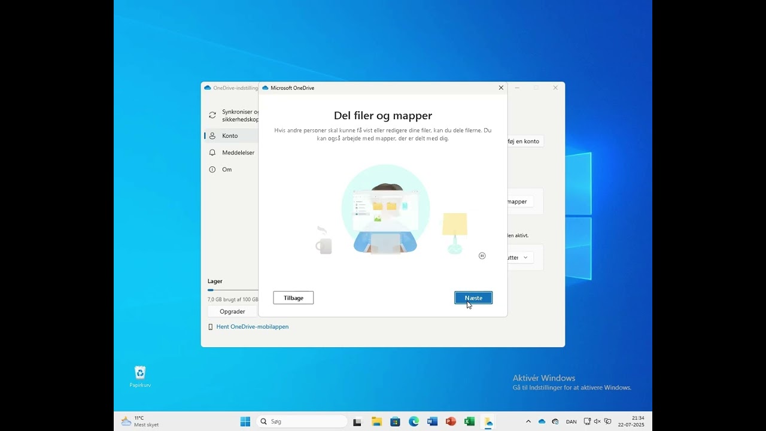Viewport: 766px width, 431px height.
Task: Select Konto in the OneDrive sidebar
Action: 230,135
